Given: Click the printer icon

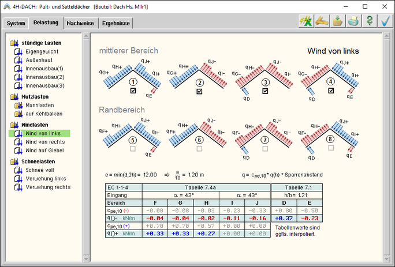Looking at the screenshot, I should point(353,21).
